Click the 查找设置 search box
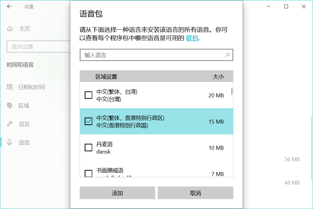313x209 pixels. click(x=37, y=47)
